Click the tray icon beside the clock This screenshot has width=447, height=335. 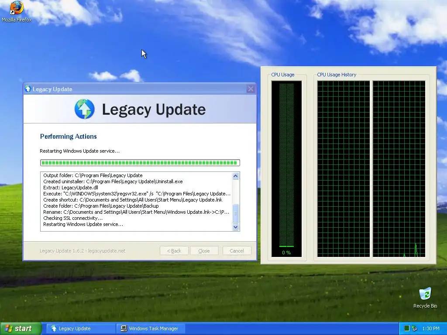pyautogui.click(x=415, y=328)
